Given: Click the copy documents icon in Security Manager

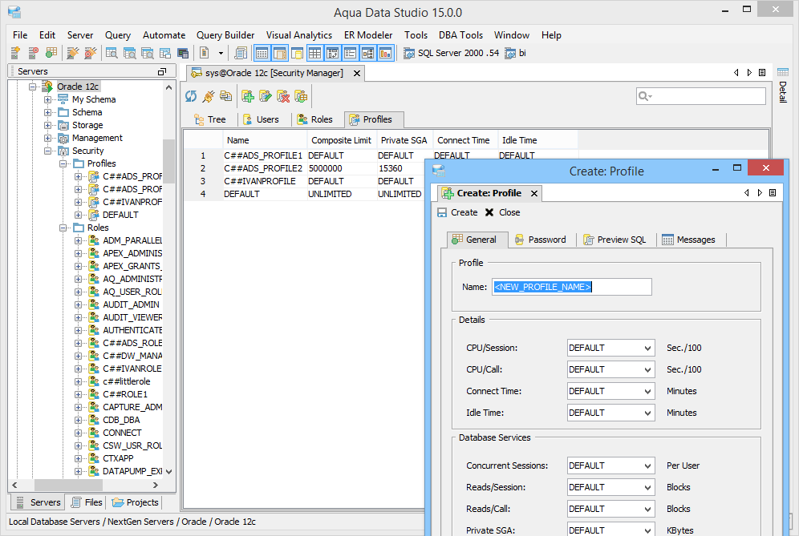Looking at the screenshot, I should [x=225, y=96].
